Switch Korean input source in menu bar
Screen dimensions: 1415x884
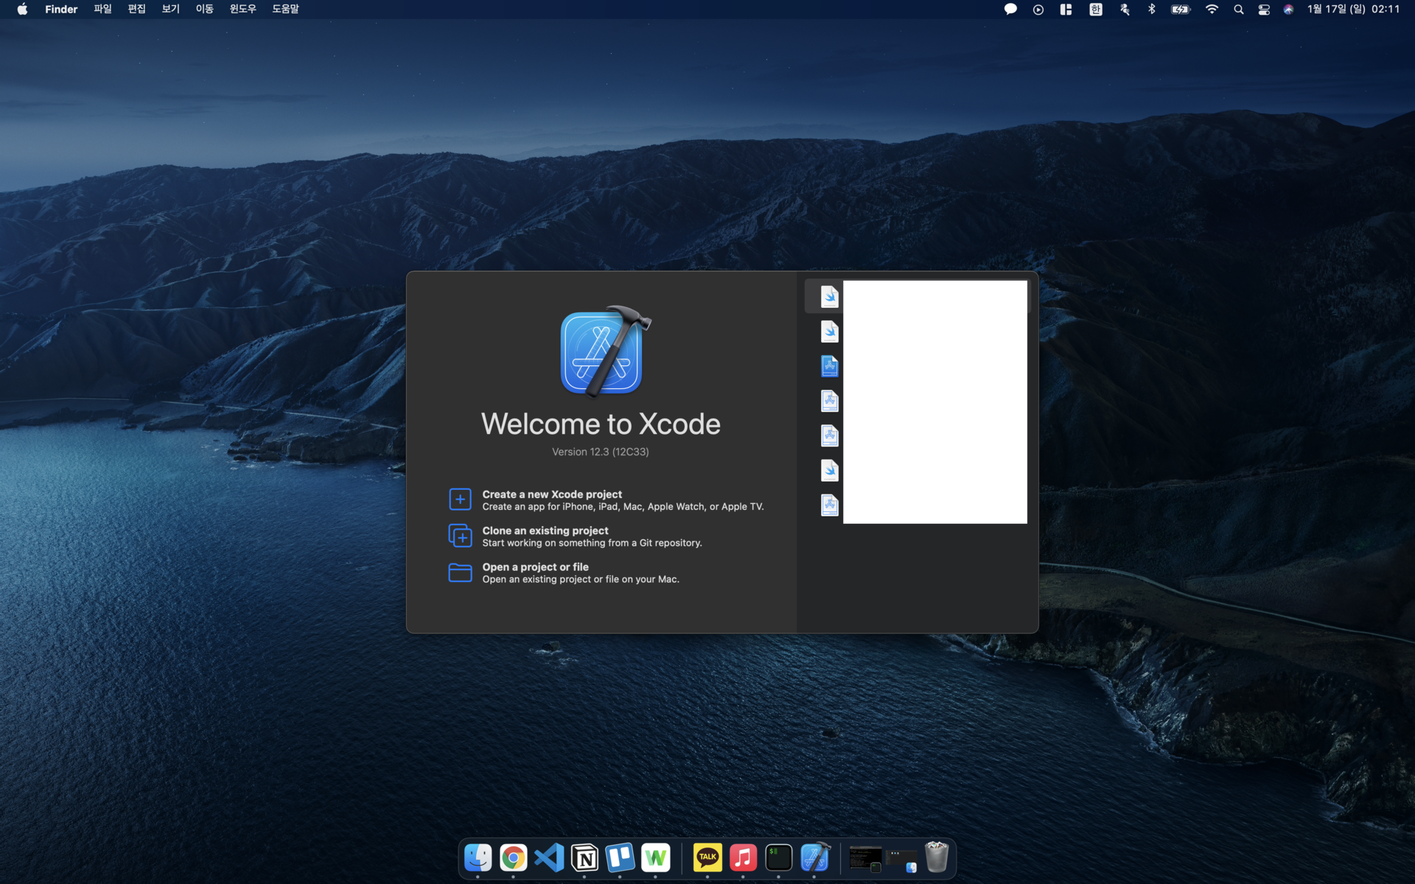(1096, 10)
